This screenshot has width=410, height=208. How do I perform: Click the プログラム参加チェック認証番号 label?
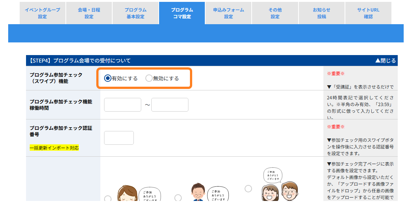61,131
